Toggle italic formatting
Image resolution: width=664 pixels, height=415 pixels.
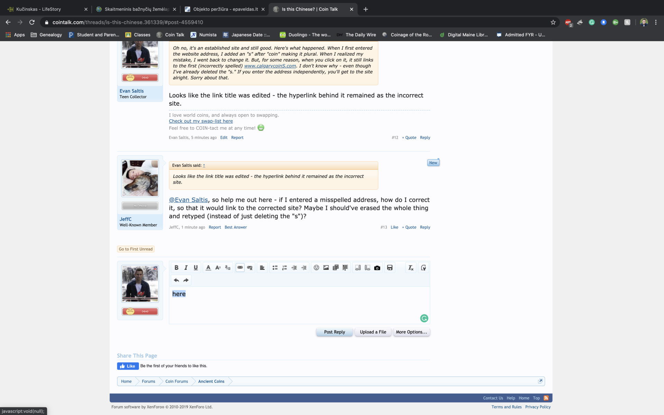point(186,268)
